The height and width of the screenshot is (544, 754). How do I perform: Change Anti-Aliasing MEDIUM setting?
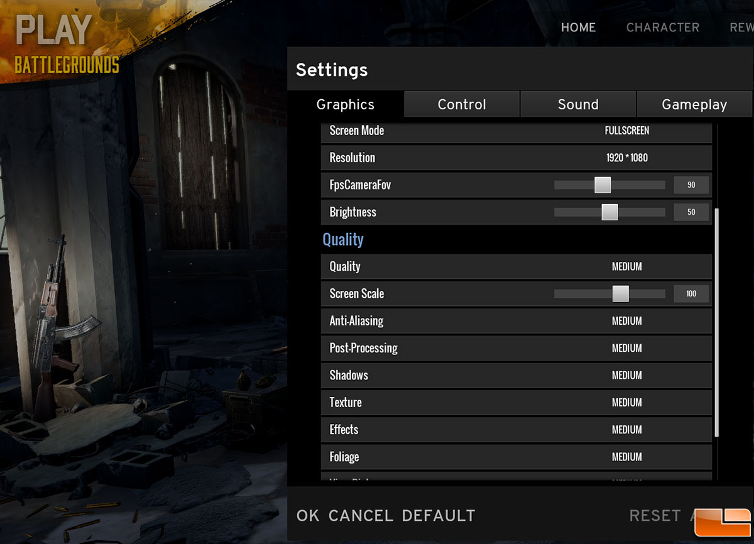pyautogui.click(x=626, y=321)
